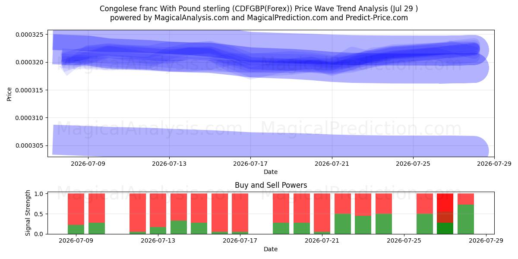518x259 pixels.
Task: Click the 0.000325 price axis tick label
Action: pyautogui.click(x=29, y=35)
